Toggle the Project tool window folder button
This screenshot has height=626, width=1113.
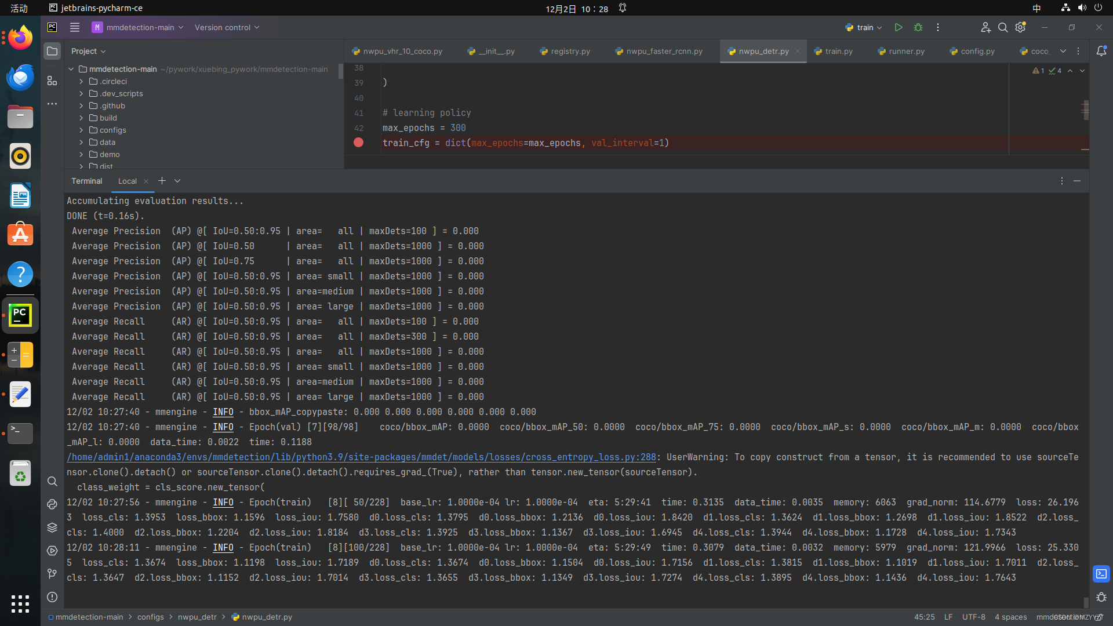coord(52,51)
